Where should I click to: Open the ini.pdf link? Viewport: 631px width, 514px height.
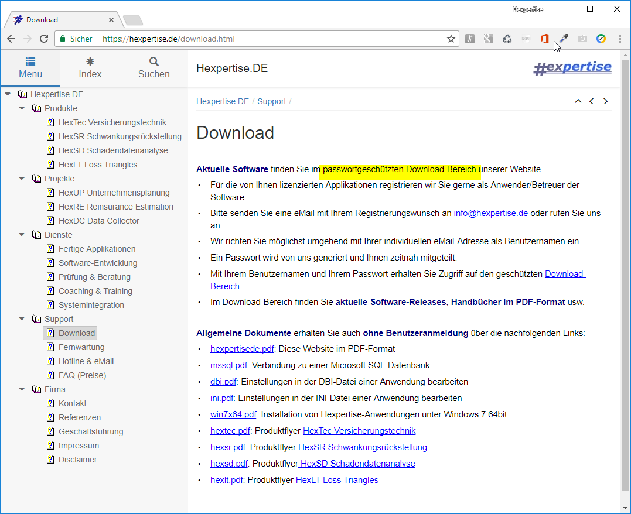(221, 398)
